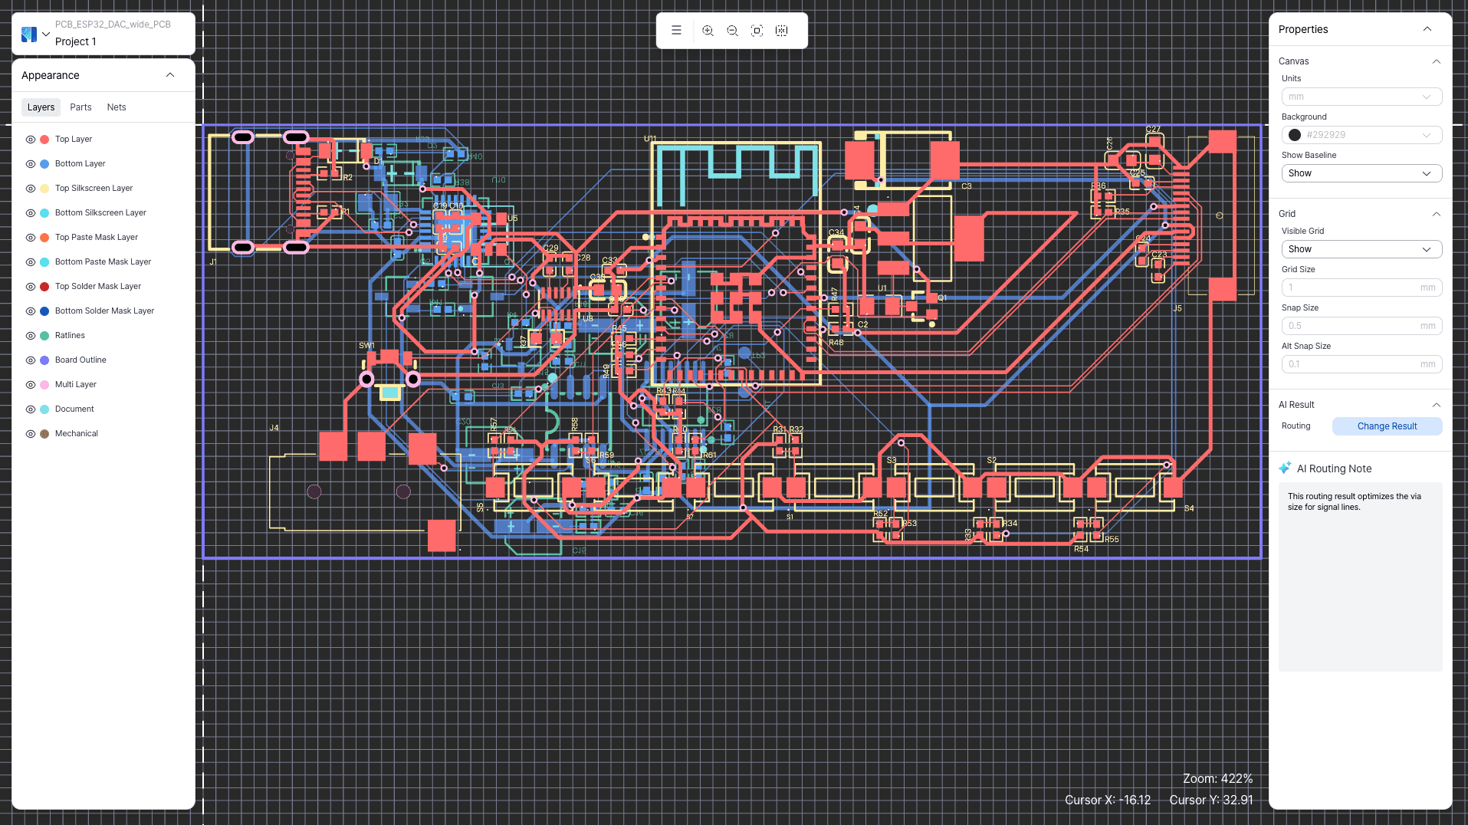This screenshot has width=1468, height=825.
Task: Open the Visible Grid dropdown
Action: (1361, 249)
